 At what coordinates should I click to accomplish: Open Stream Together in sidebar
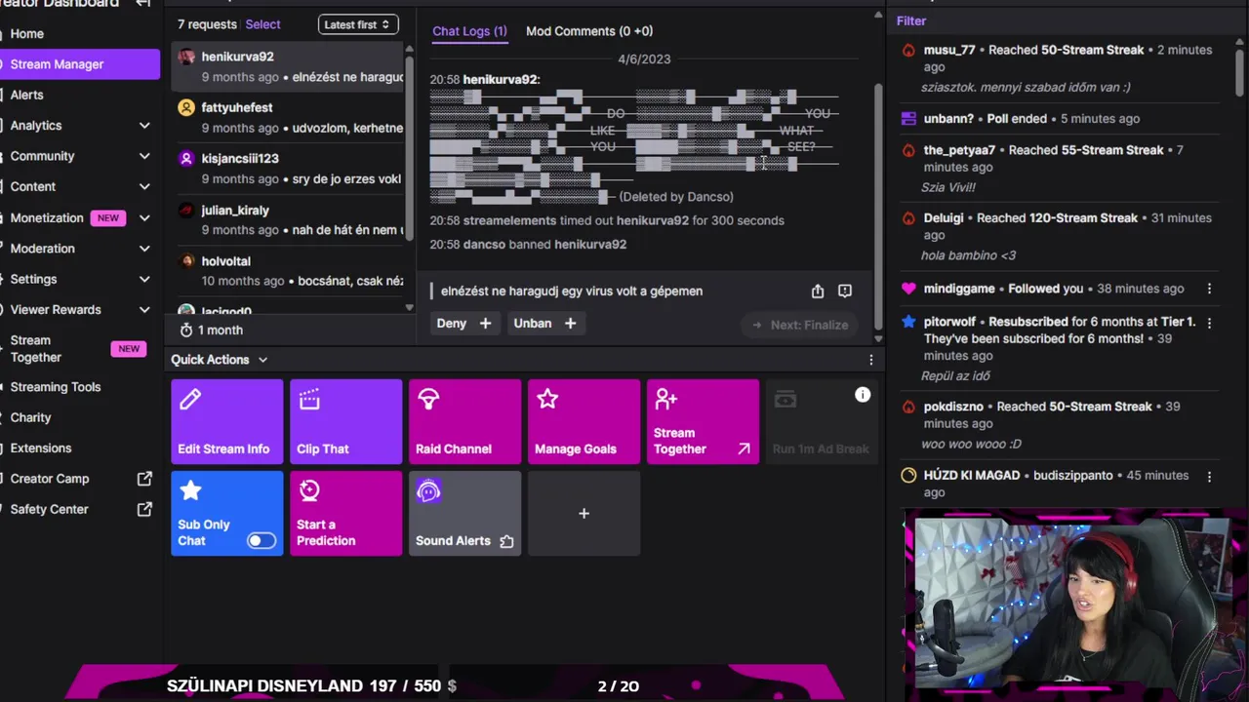coord(80,349)
